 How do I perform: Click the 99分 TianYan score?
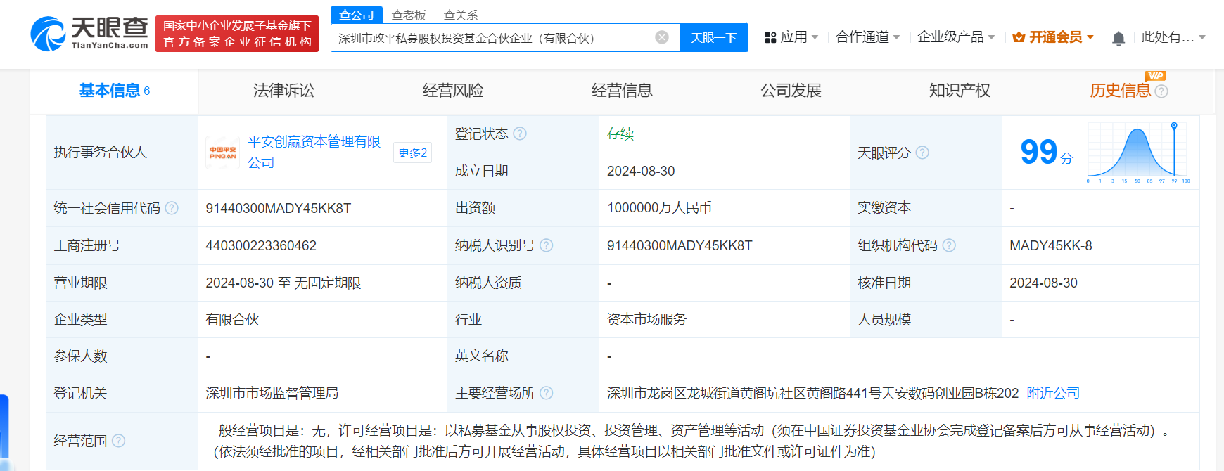pos(1047,153)
